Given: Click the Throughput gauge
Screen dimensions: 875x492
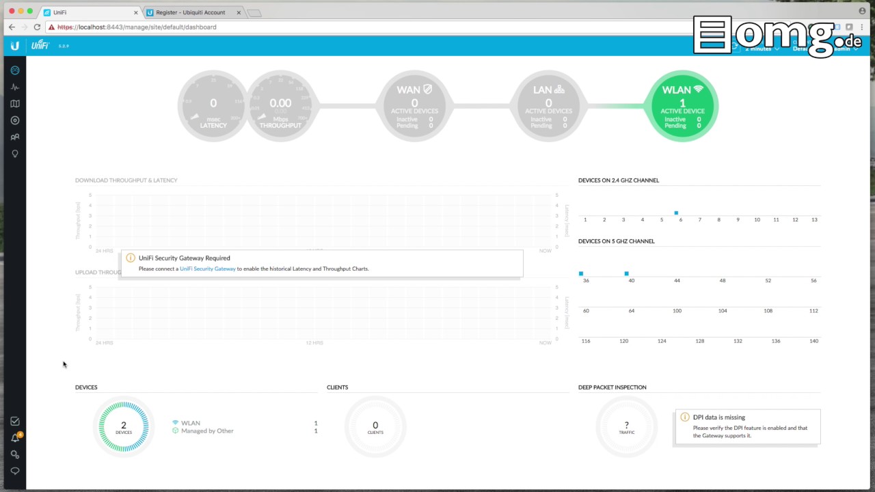Looking at the screenshot, I should coord(280,106).
